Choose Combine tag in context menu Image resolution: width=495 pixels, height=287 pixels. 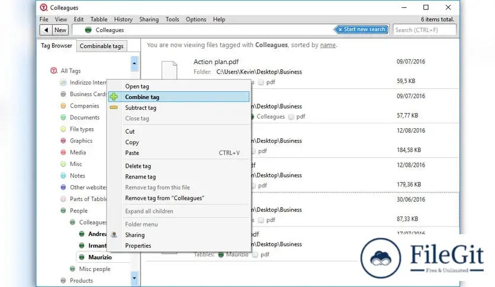179,97
